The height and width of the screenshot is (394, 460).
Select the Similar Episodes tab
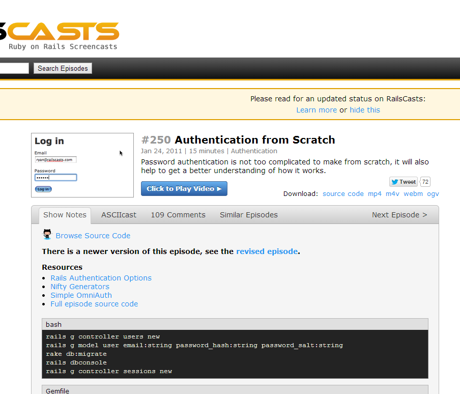click(248, 215)
